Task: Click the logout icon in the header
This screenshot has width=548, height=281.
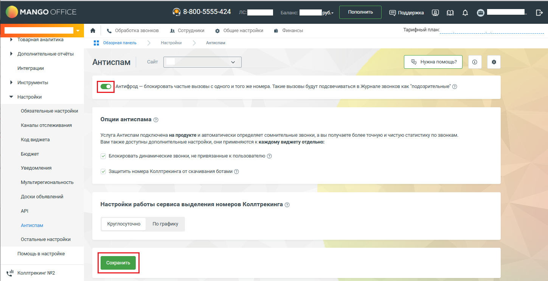Action: (x=539, y=12)
